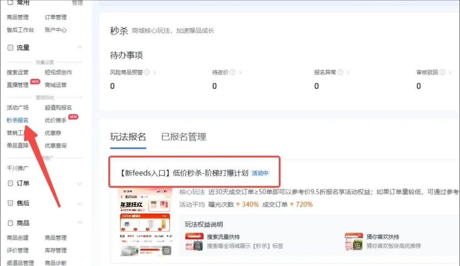Open 单品直降 in the sidebar

click(17, 146)
